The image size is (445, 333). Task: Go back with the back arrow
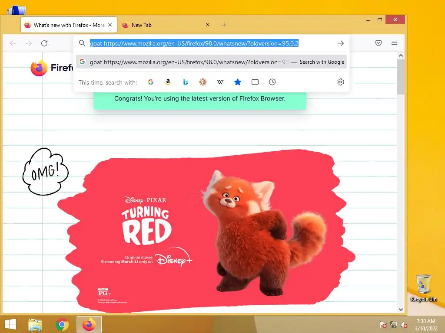point(13,43)
